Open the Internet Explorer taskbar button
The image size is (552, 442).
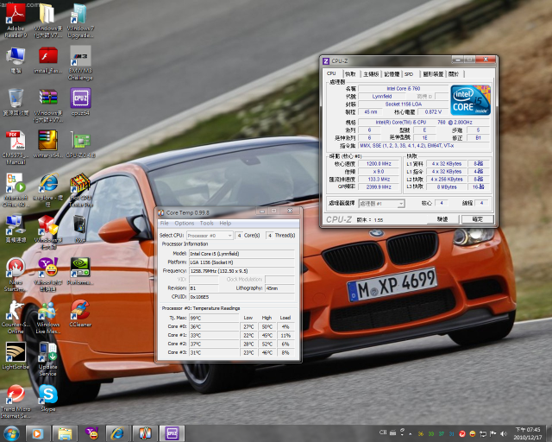pyautogui.click(x=117, y=433)
